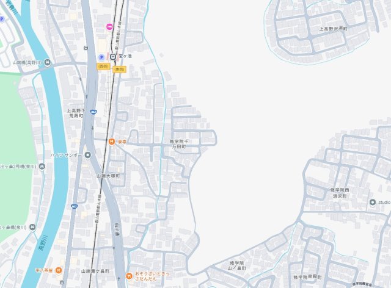Click the 山端橋(高野川) bridge icon

click(48, 62)
